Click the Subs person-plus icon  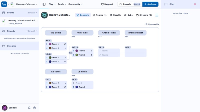125,15
